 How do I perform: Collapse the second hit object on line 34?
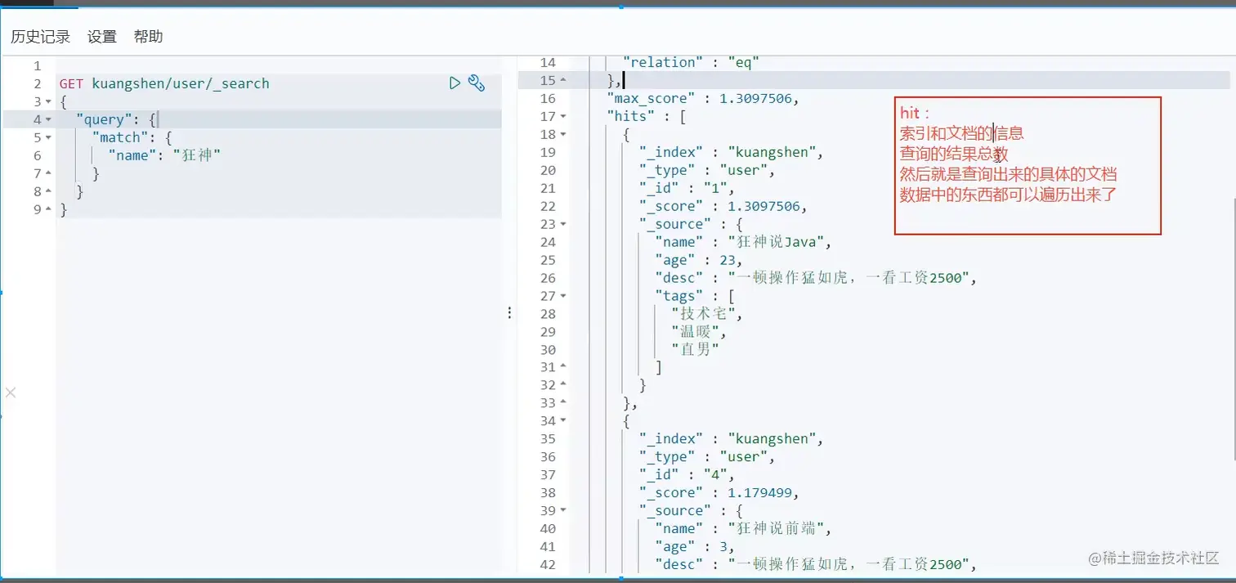563,421
